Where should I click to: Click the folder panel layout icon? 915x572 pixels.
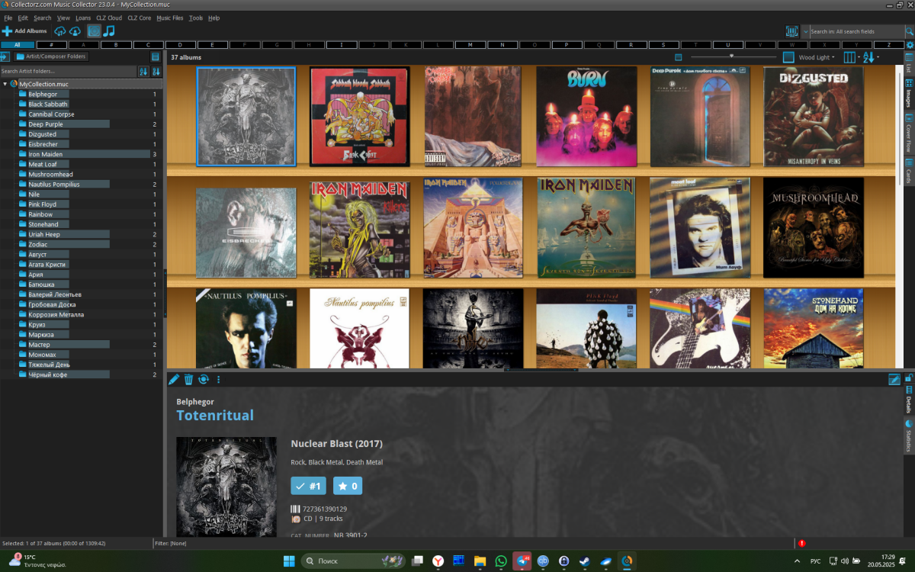pos(156,56)
